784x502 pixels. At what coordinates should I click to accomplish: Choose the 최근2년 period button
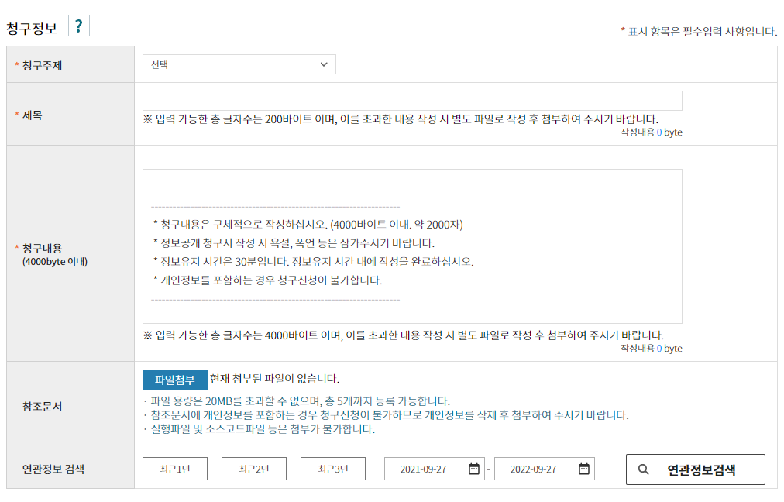click(x=254, y=469)
